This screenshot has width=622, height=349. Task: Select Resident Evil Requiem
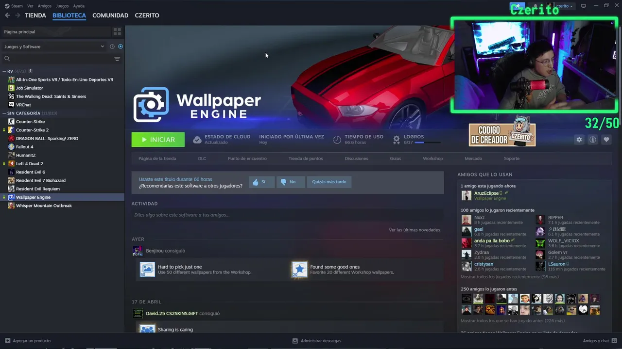click(38, 189)
